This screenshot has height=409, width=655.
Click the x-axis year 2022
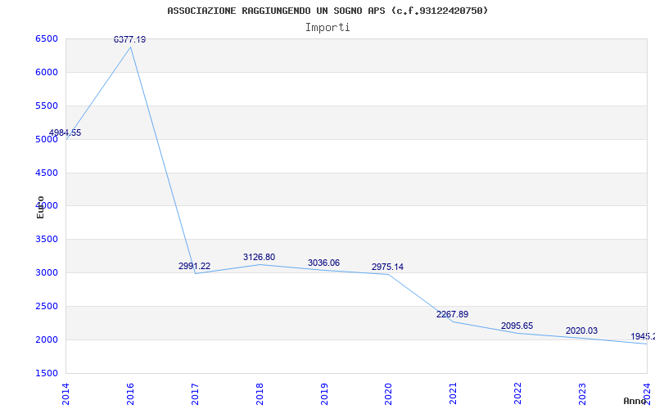pos(518,393)
